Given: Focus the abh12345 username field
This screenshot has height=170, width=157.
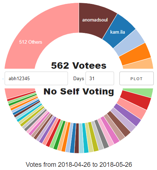Looking at the screenshot, I should [x=36, y=78].
